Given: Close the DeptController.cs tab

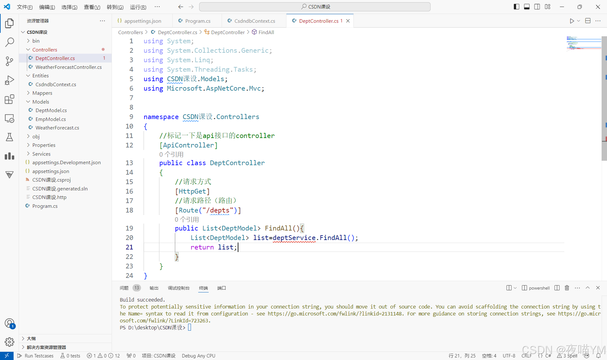Looking at the screenshot, I should 348,21.
